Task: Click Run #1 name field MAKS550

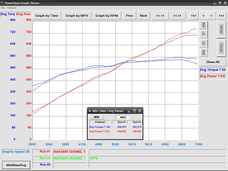Action: [70, 152]
